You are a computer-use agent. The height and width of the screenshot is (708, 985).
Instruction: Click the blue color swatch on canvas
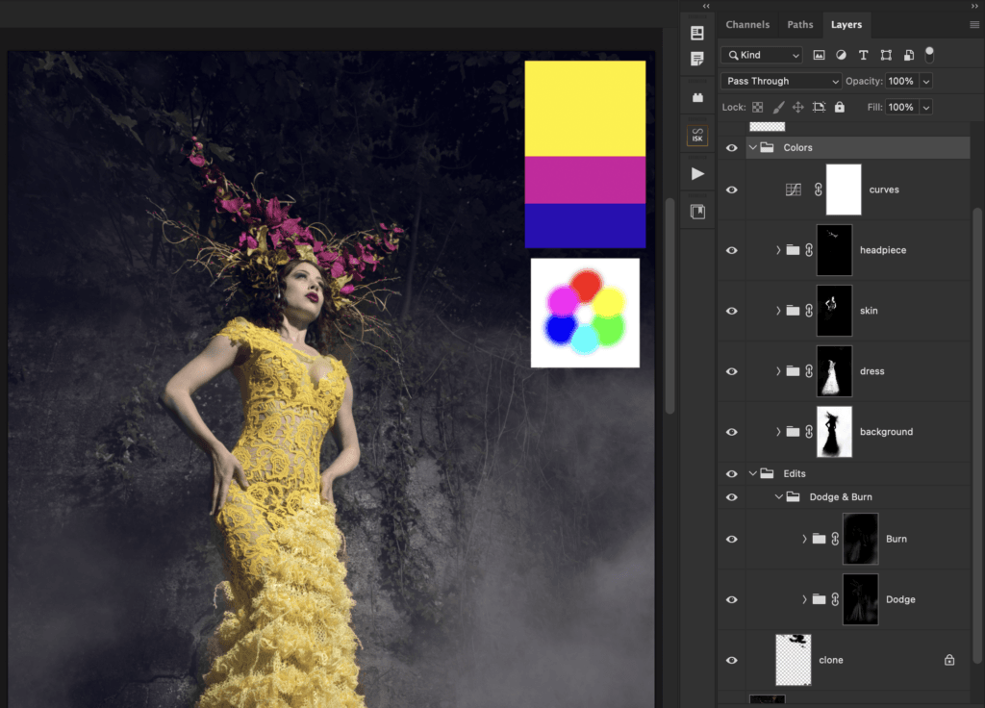point(585,225)
